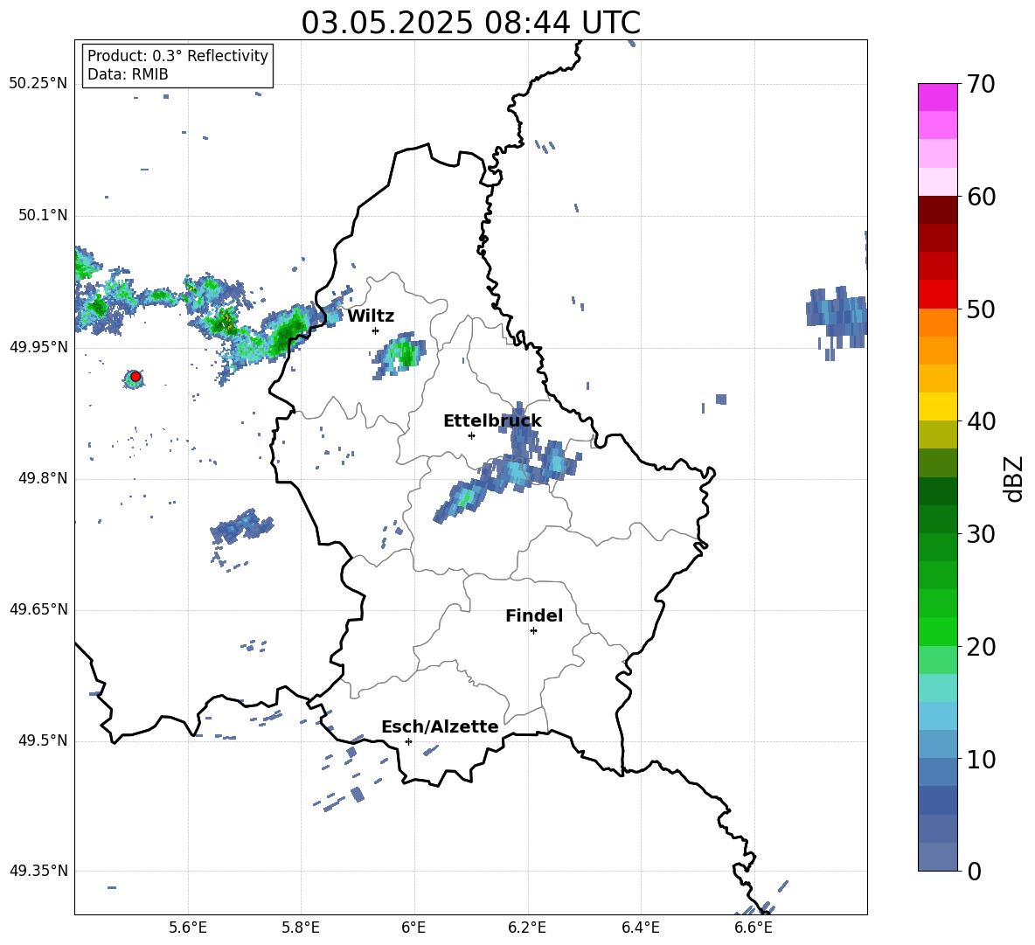Click the 49.8°N latitude label
The width and height of the screenshot is (1035, 945).
coord(43,478)
